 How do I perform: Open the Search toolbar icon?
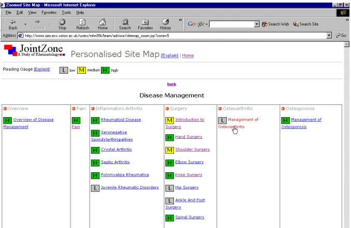[125, 22]
